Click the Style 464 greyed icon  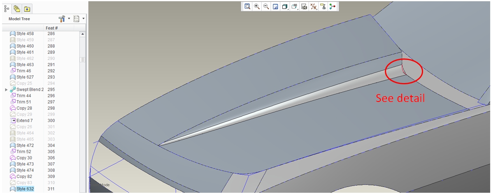point(12,133)
